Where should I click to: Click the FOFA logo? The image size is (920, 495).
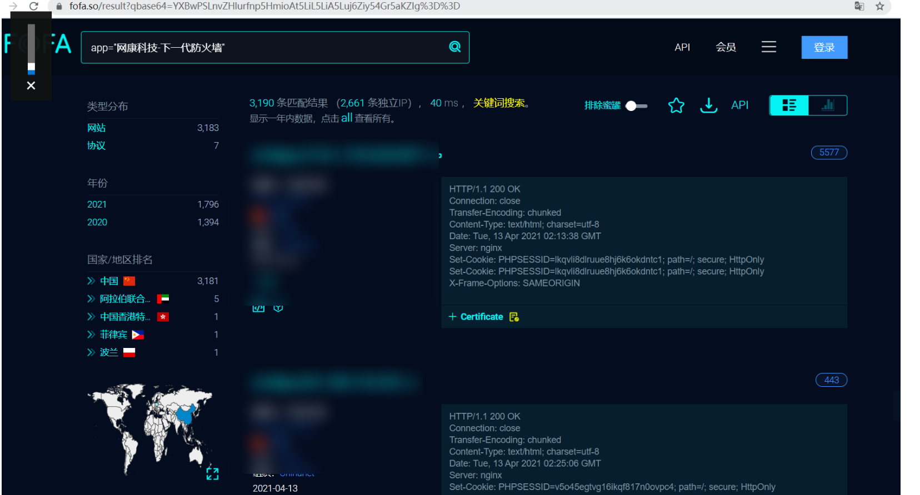click(38, 44)
